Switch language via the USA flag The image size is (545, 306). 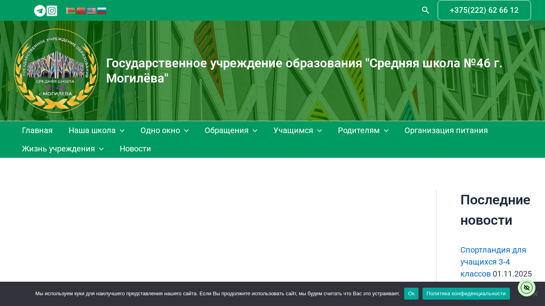(x=91, y=11)
